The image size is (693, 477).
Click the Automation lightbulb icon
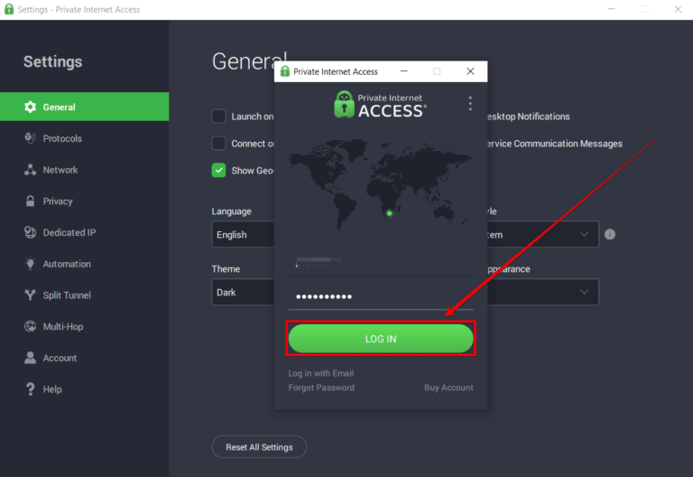point(30,264)
